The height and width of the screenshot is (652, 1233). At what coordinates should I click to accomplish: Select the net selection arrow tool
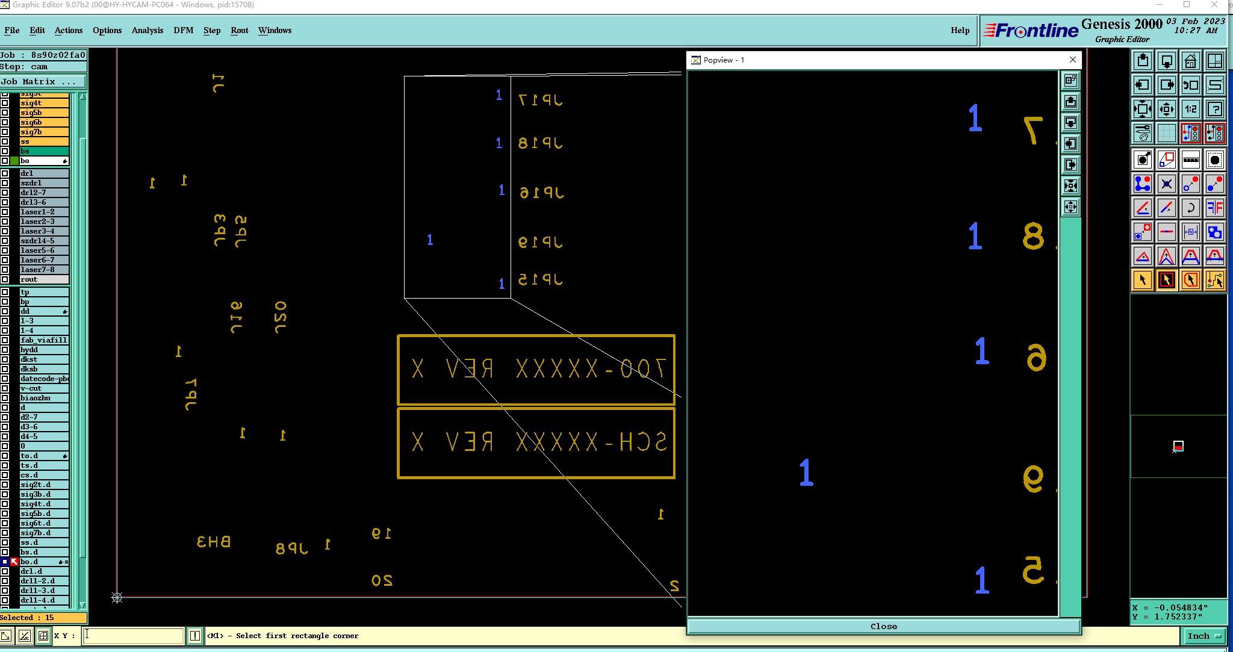coord(1214,281)
